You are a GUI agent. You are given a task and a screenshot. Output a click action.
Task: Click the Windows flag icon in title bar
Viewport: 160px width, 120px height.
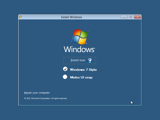21,17
